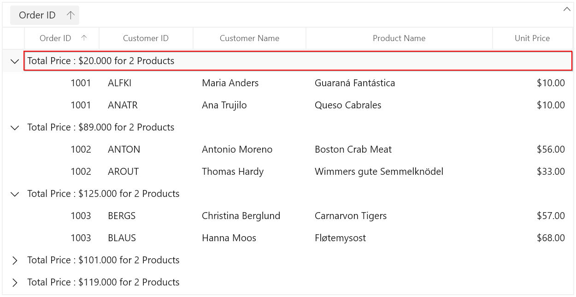576x297 pixels.
Task: Click the $33.00 unit price cell
Action: tap(533, 172)
